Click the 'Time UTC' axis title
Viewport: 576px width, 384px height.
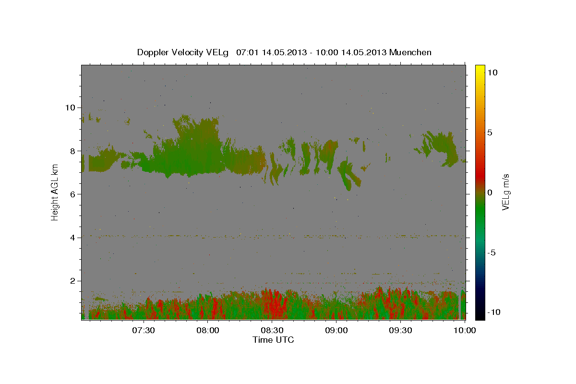pos(273,340)
